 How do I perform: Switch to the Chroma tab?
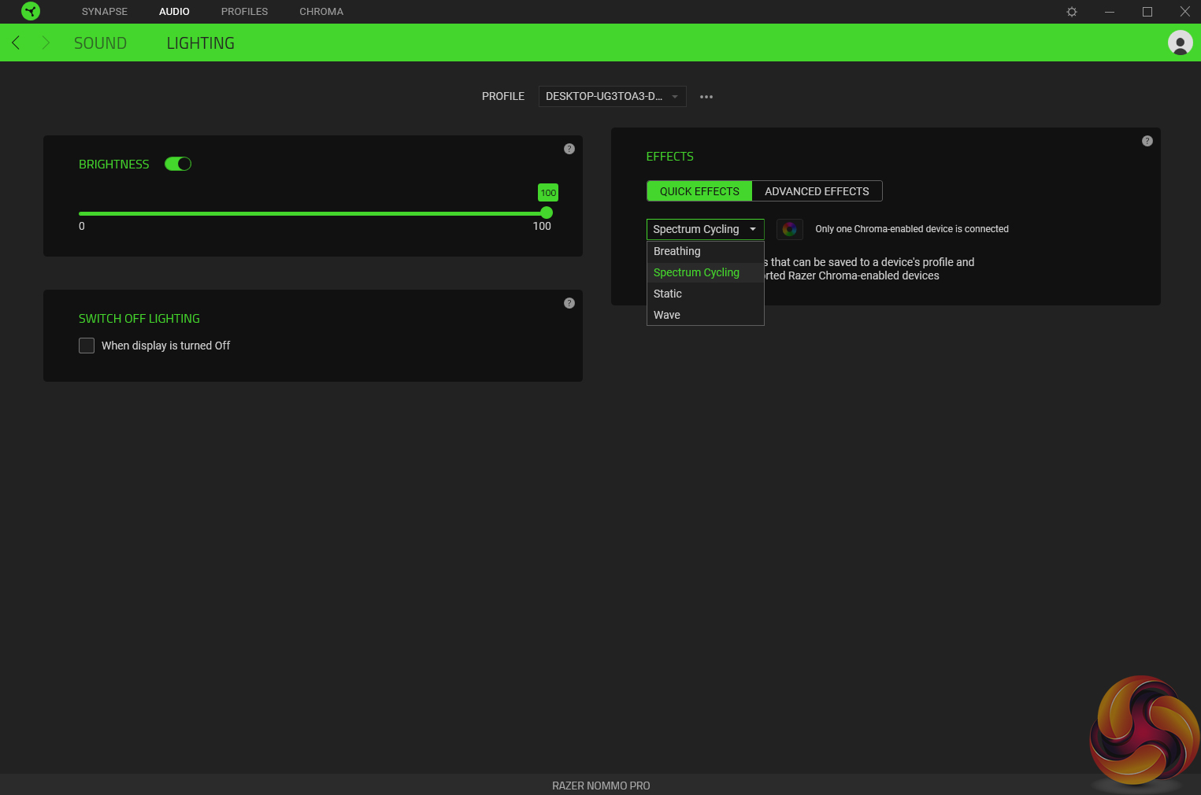(321, 12)
